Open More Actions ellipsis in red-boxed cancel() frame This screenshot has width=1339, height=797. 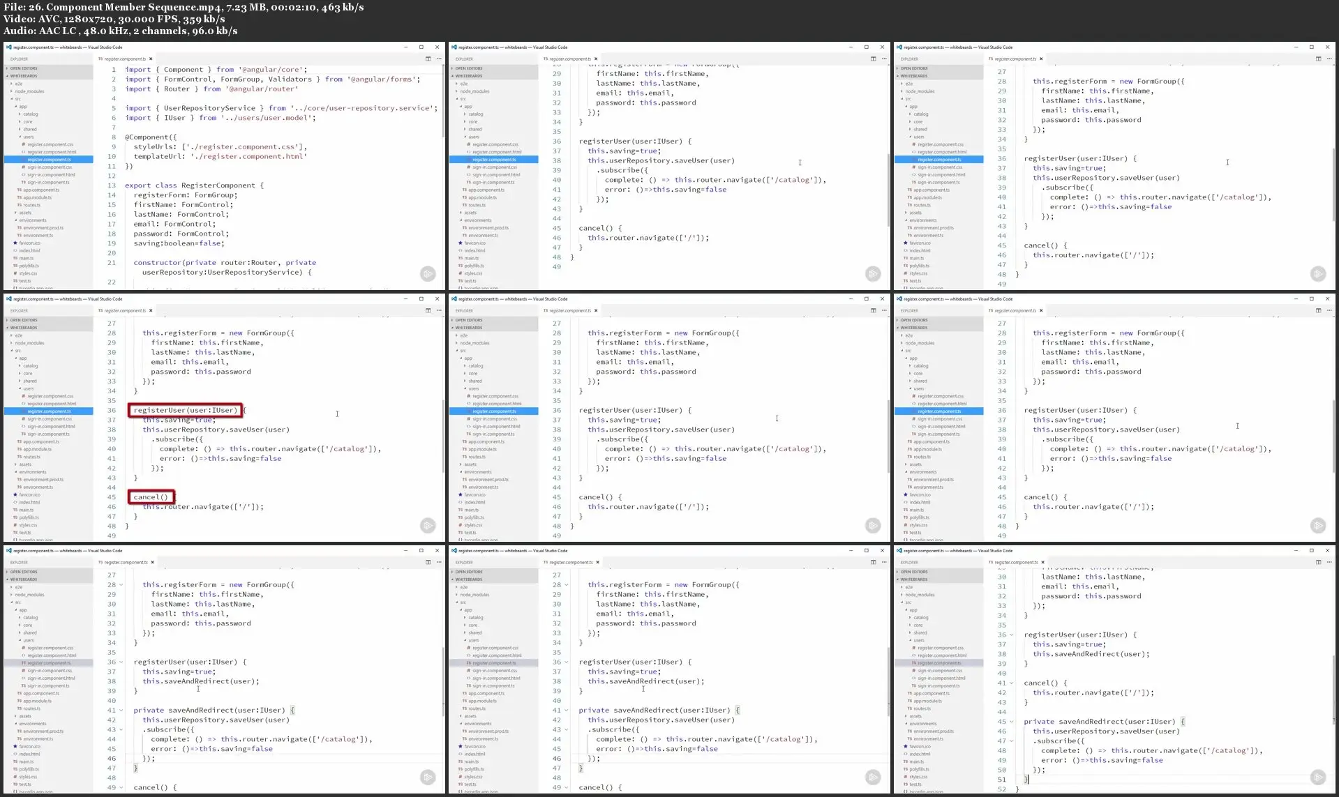438,310
